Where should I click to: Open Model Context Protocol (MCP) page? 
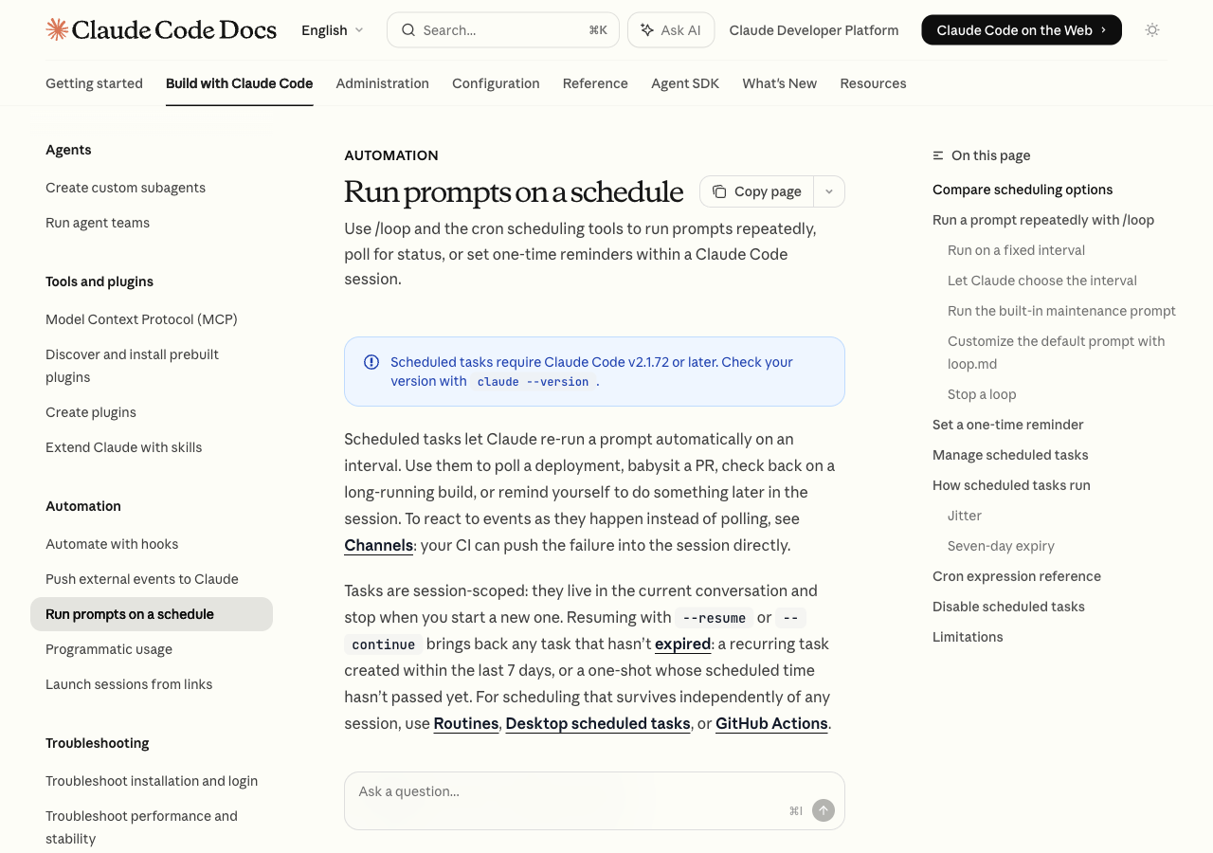141,319
